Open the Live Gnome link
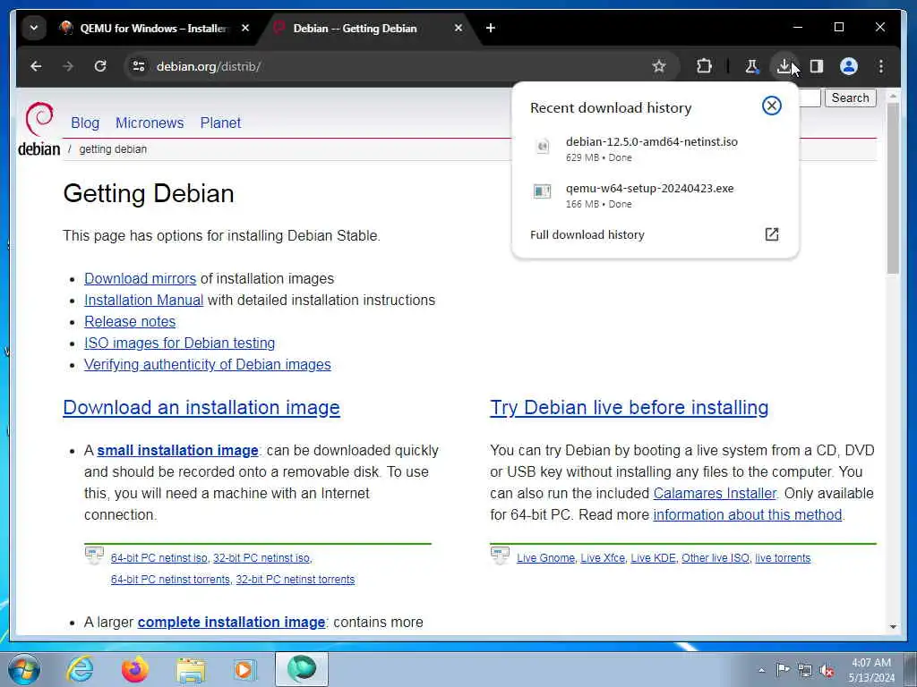 click(545, 558)
